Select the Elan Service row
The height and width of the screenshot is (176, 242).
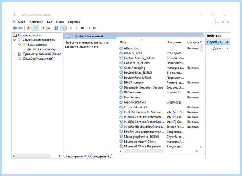pyautogui.click(x=132, y=97)
